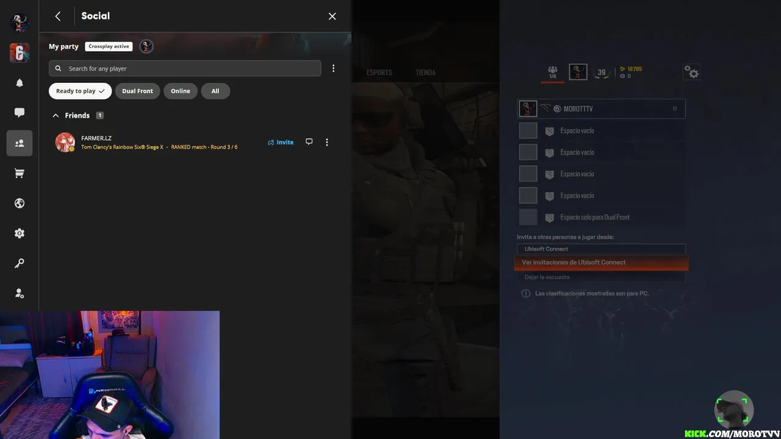Open the search options three-dot menu
Screen dimensions: 781x439
click(333, 68)
